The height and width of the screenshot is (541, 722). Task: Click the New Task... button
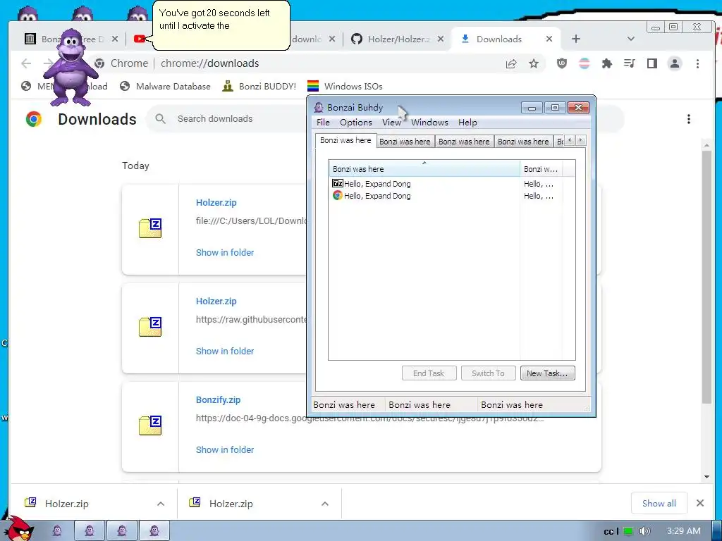547,373
